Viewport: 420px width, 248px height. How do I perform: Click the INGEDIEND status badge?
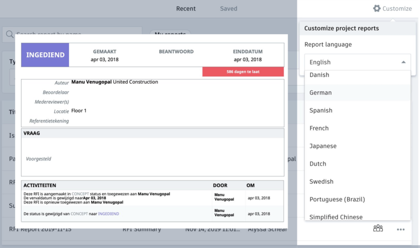click(45, 55)
